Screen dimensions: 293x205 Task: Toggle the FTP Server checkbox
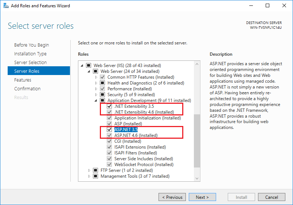pyautogui.click(x=95, y=170)
